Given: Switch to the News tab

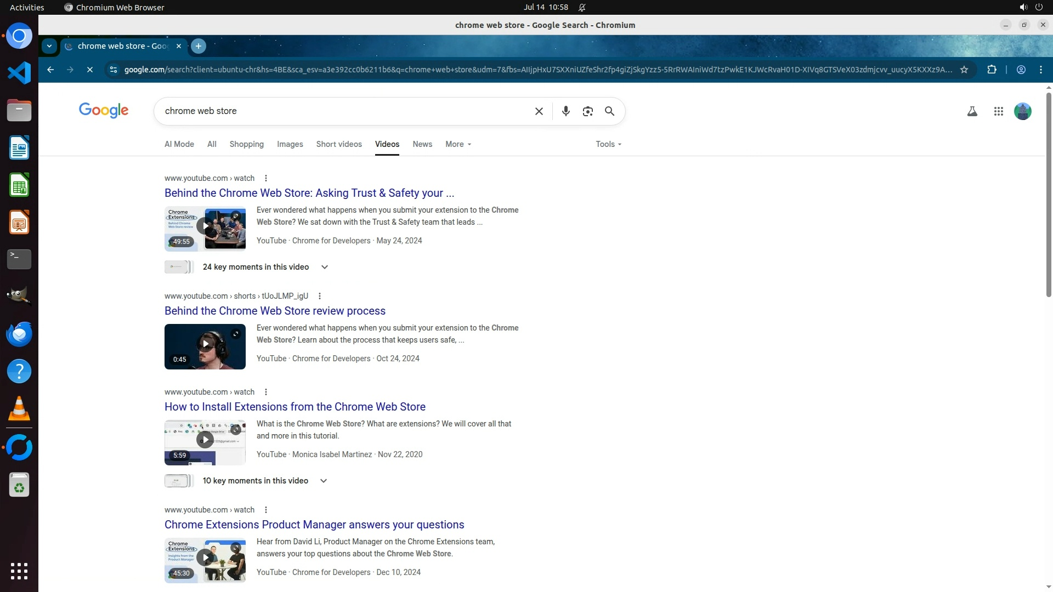Looking at the screenshot, I should [x=422, y=144].
